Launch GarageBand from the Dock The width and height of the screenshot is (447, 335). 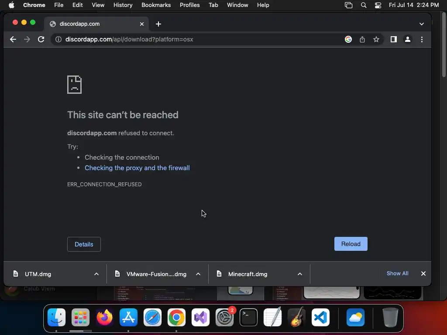pos(296,318)
